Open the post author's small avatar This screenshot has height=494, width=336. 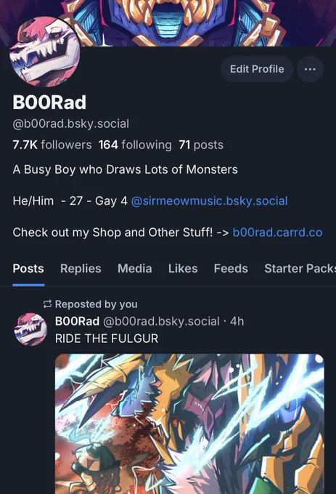[x=30, y=329]
